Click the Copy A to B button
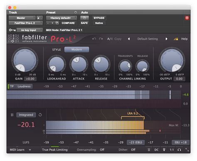This screenshot has height=161, width=197. click(x=118, y=39)
